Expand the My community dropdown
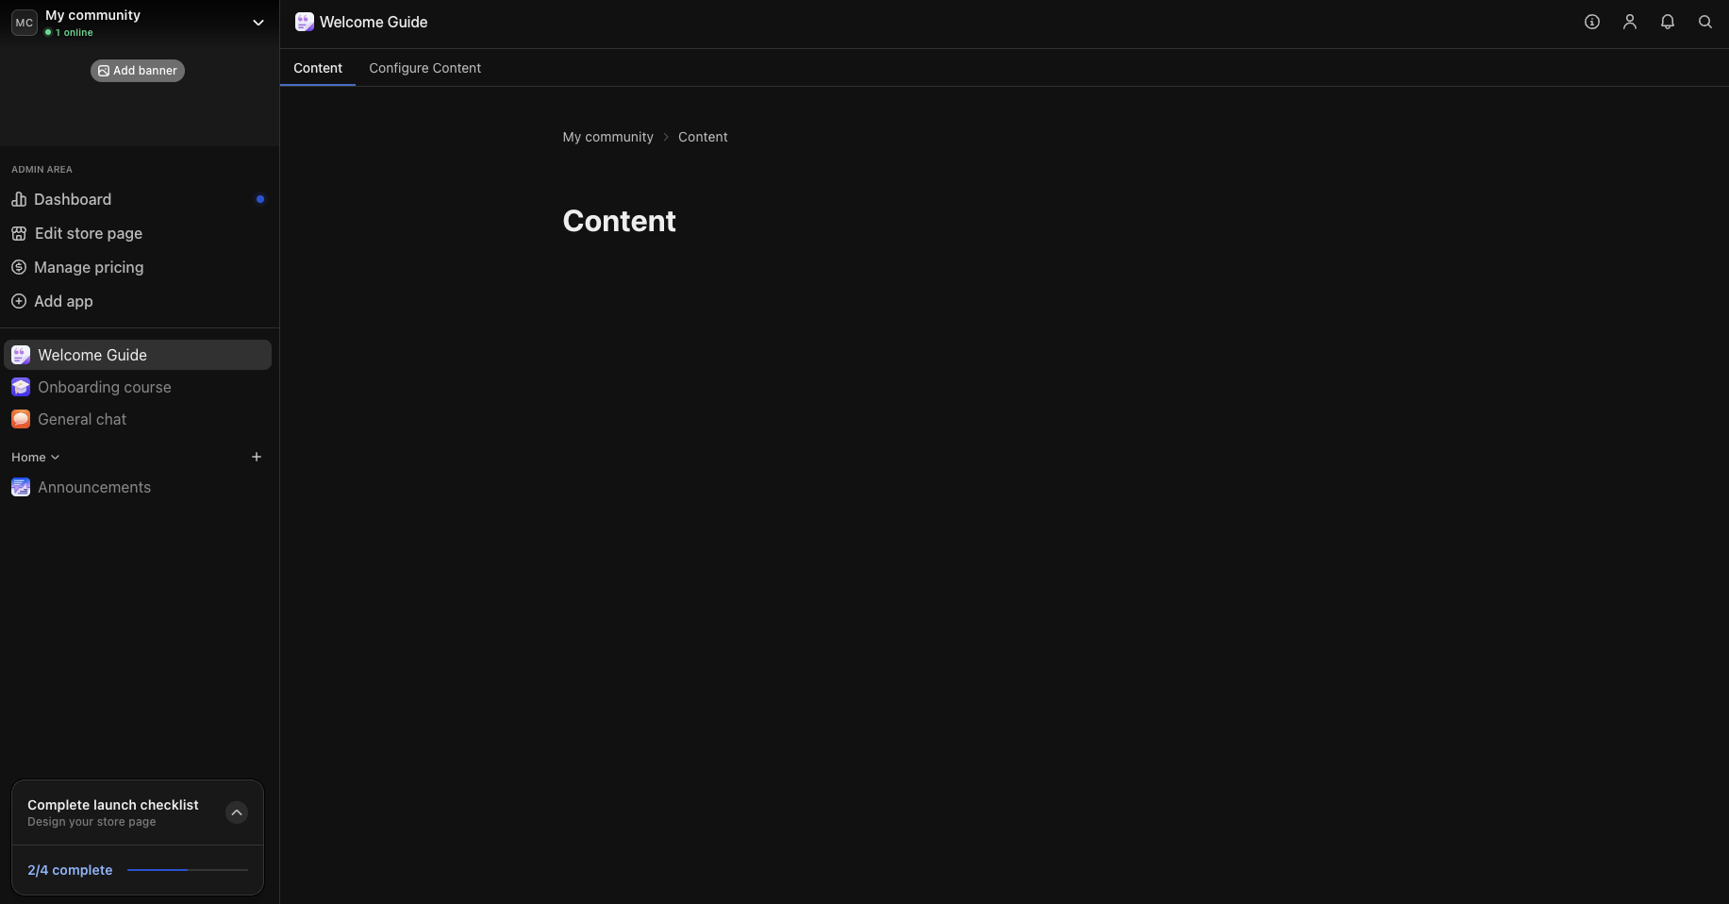Image resolution: width=1729 pixels, height=904 pixels. [x=258, y=22]
